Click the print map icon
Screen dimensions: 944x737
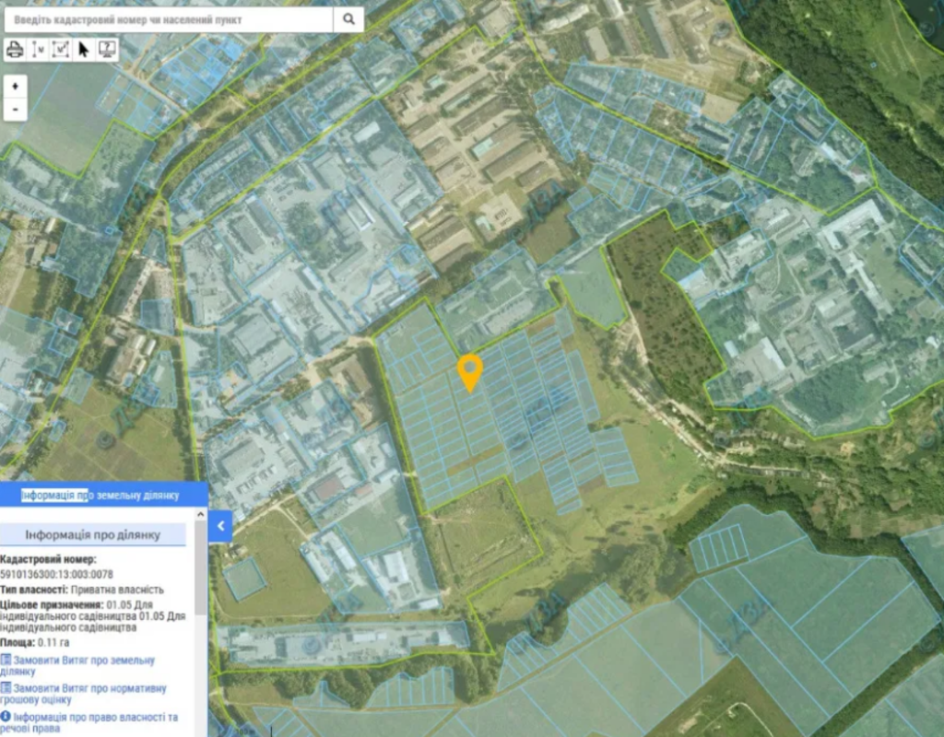[15, 50]
